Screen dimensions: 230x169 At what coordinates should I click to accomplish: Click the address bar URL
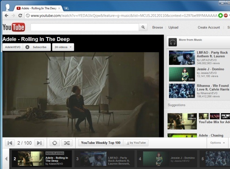124,16
